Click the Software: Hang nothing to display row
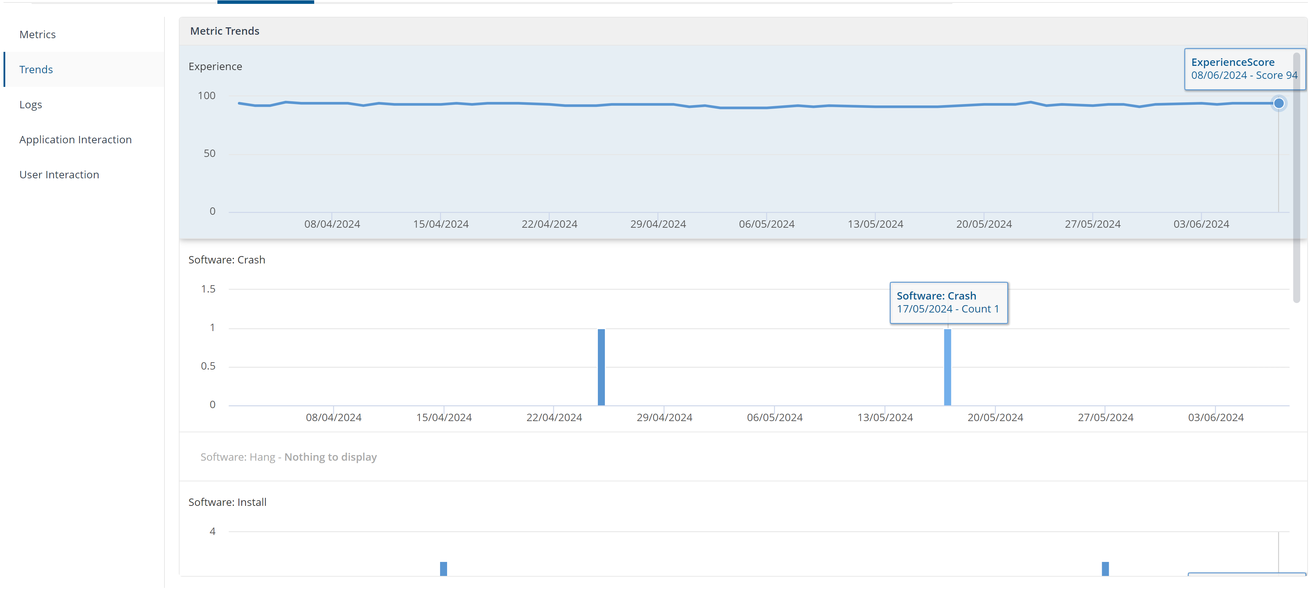Viewport: 1316px width, 591px height. coord(288,457)
